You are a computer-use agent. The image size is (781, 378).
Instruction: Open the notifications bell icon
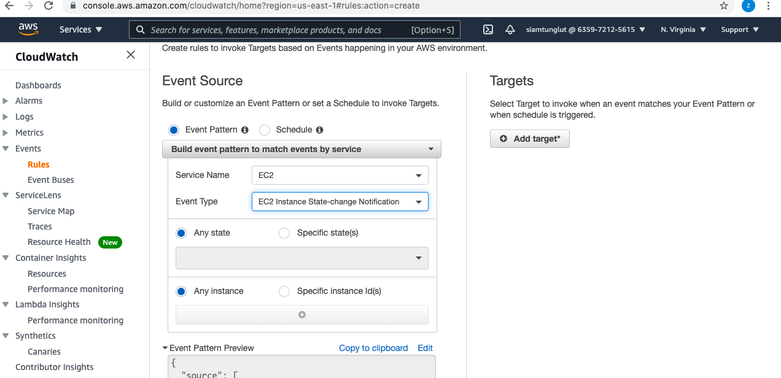tap(510, 29)
